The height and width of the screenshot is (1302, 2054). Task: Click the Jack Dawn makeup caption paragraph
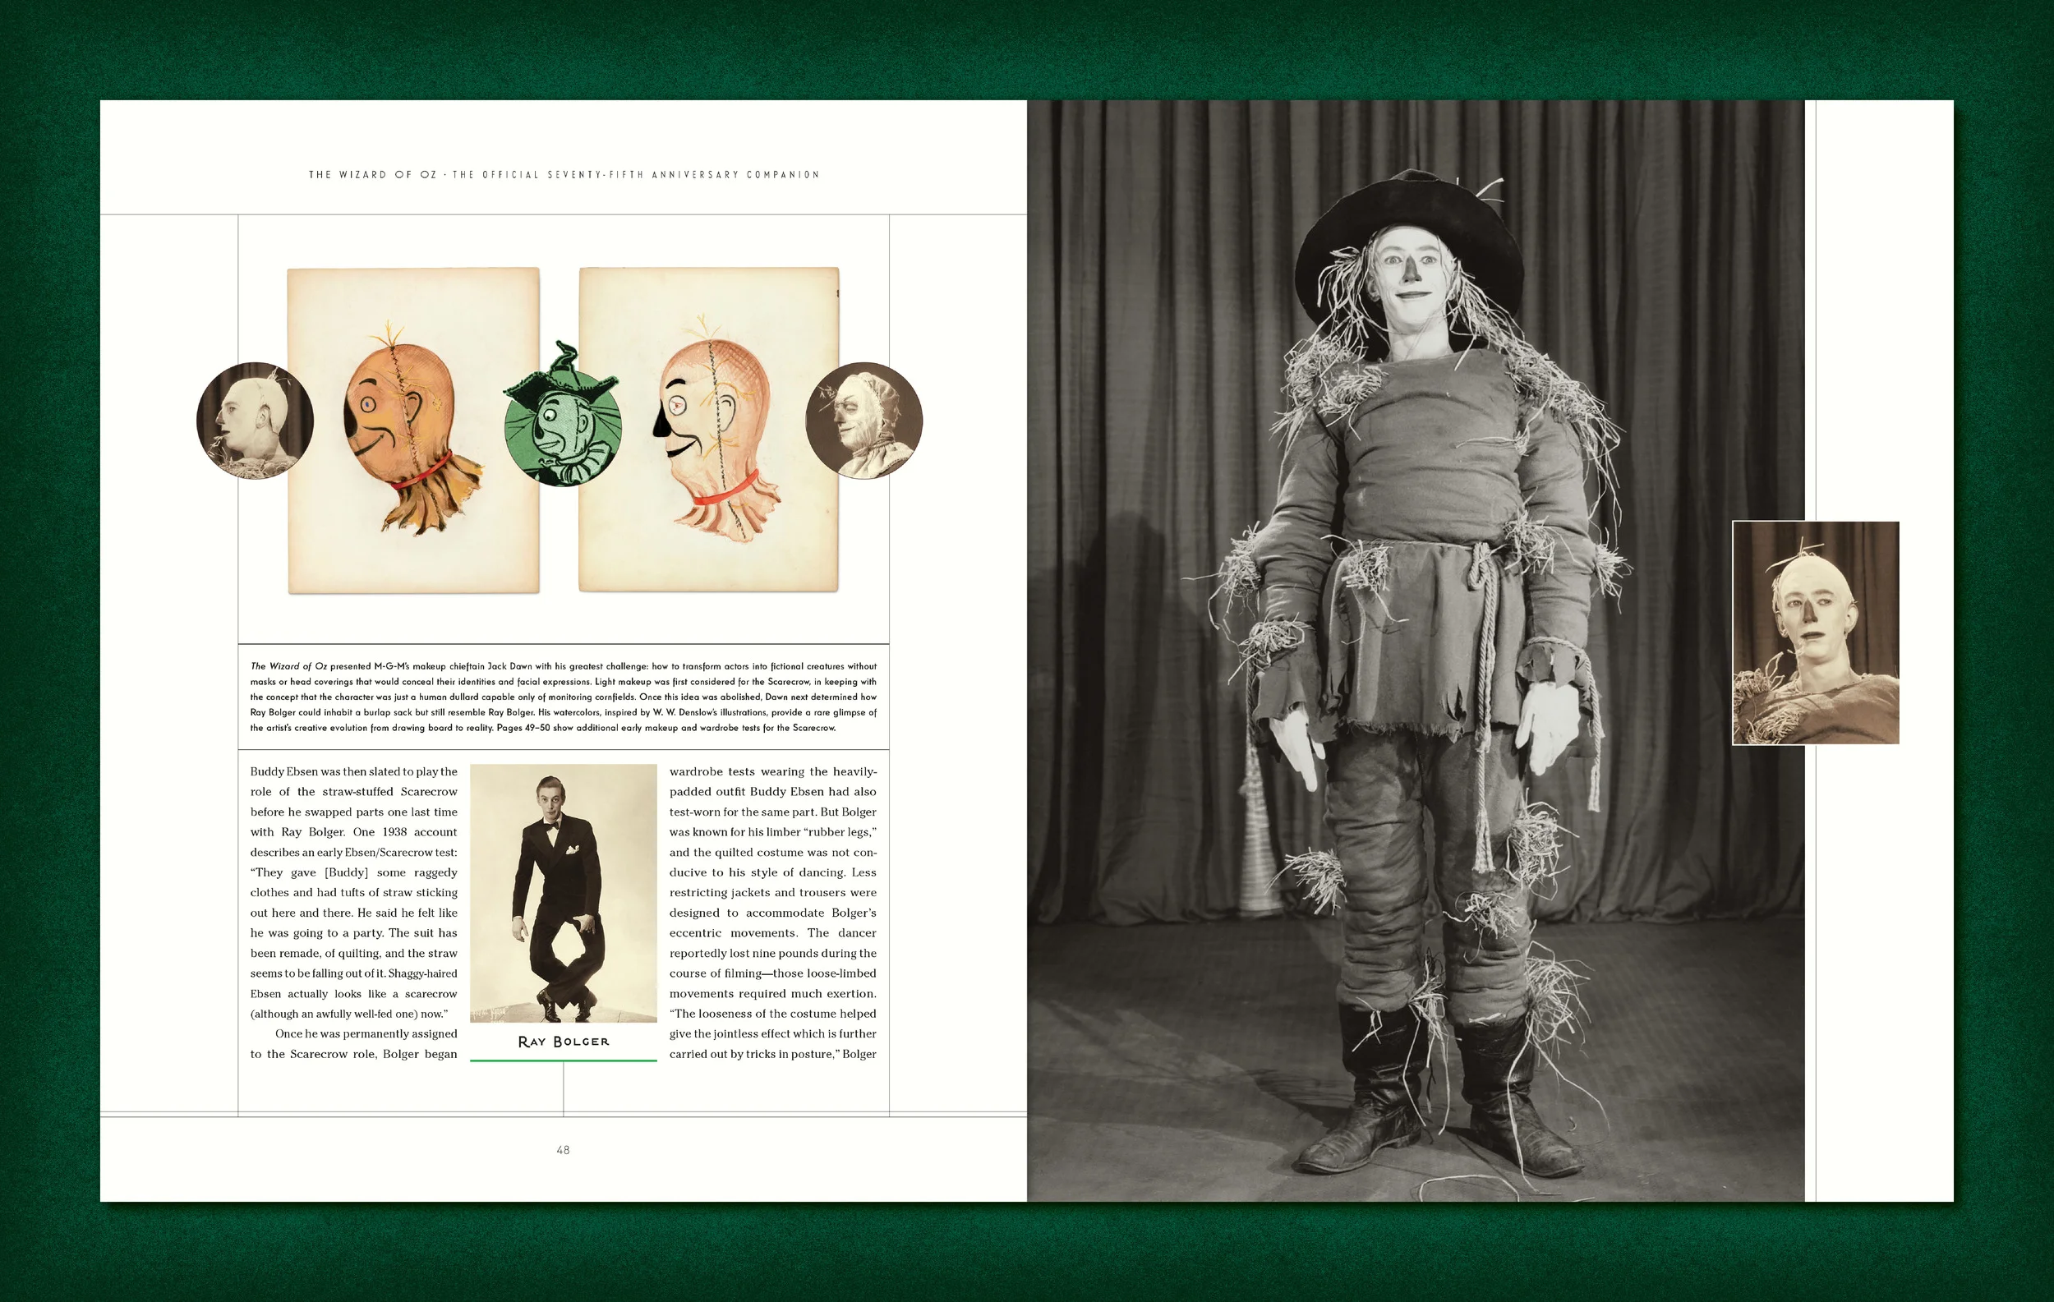coord(563,697)
